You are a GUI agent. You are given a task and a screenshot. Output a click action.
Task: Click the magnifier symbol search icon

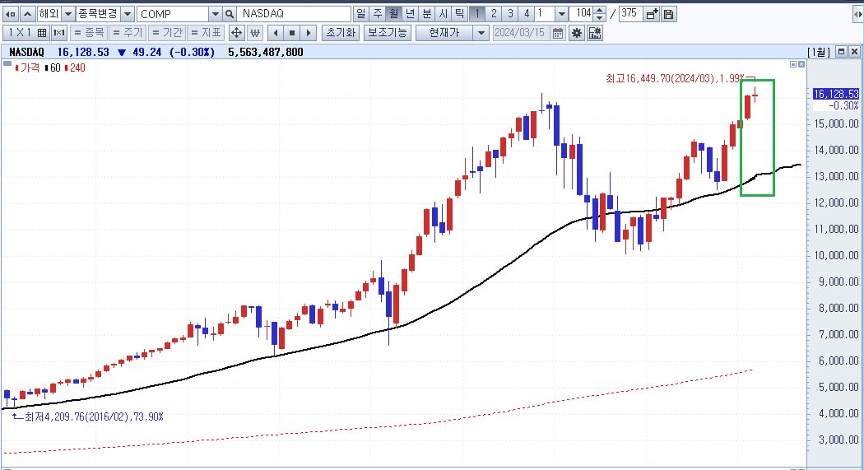pyautogui.click(x=230, y=14)
